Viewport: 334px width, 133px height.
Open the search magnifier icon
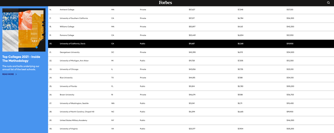328,3
